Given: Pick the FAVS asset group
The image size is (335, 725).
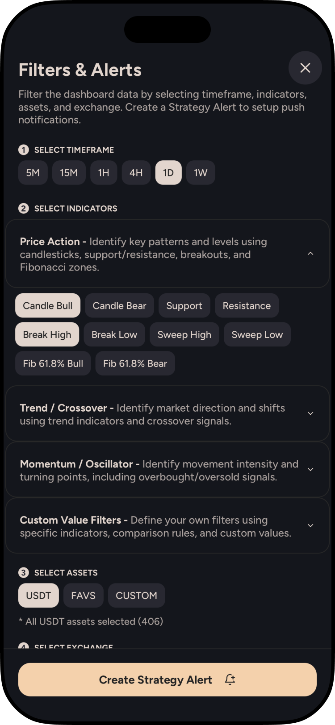Looking at the screenshot, I should pyautogui.click(x=83, y=596).
